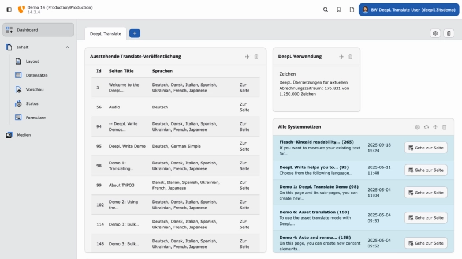Click the Demo 14 (Production/Production) site name
Viewport: 462px width, 259px height.
point(60,7)
